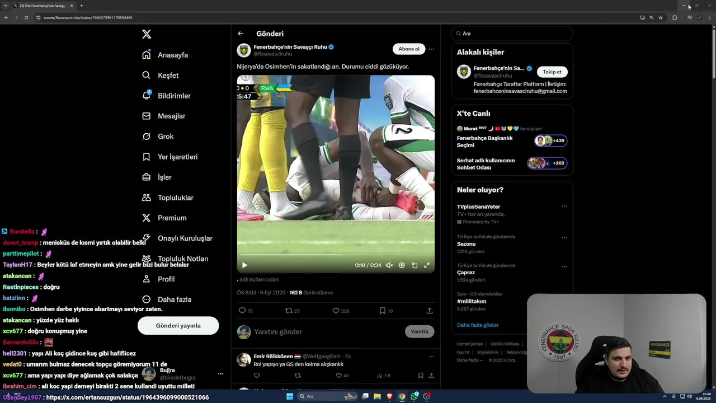
Task: Click the browser back button
Action: [6, 17]
